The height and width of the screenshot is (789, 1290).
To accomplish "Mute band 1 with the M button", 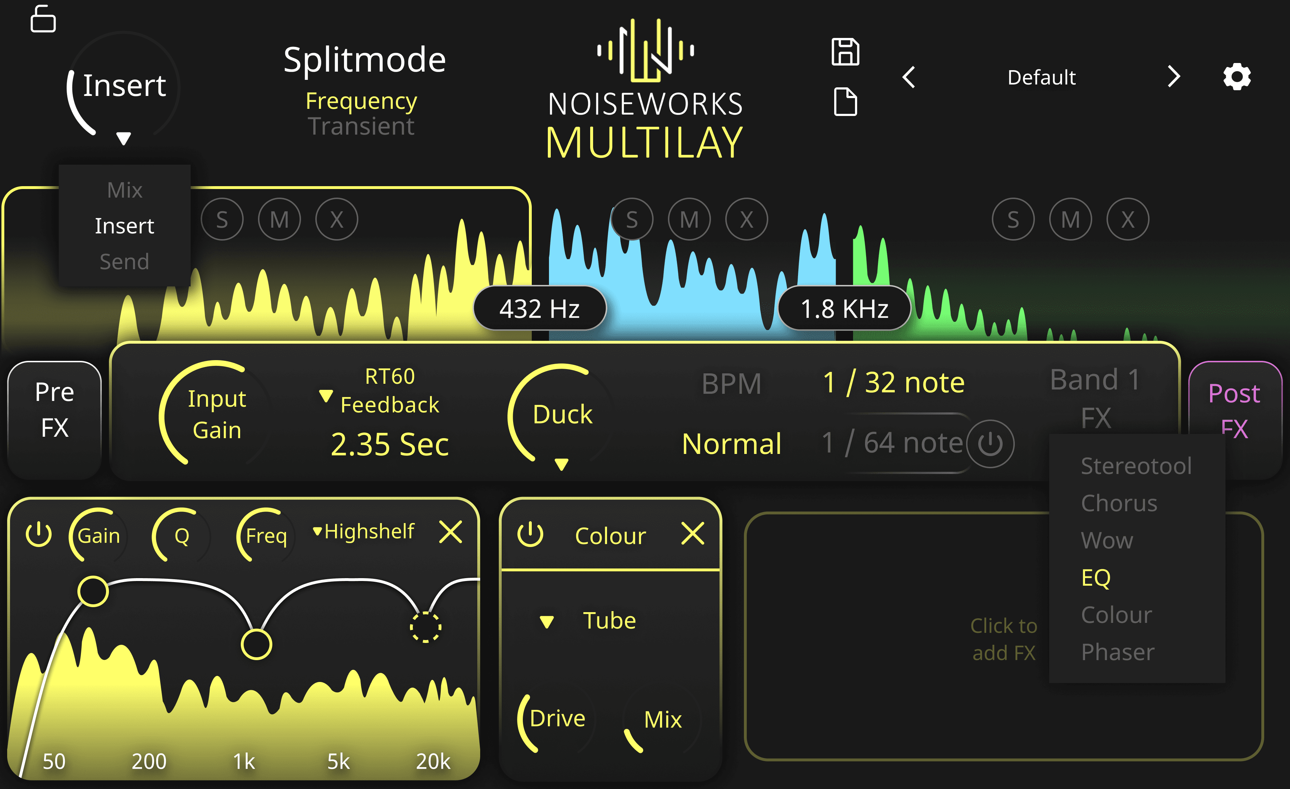I will (279, 219).
